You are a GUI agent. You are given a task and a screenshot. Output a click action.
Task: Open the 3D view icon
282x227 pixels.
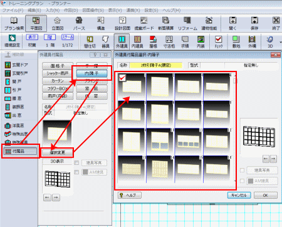[x=270, y=41]
